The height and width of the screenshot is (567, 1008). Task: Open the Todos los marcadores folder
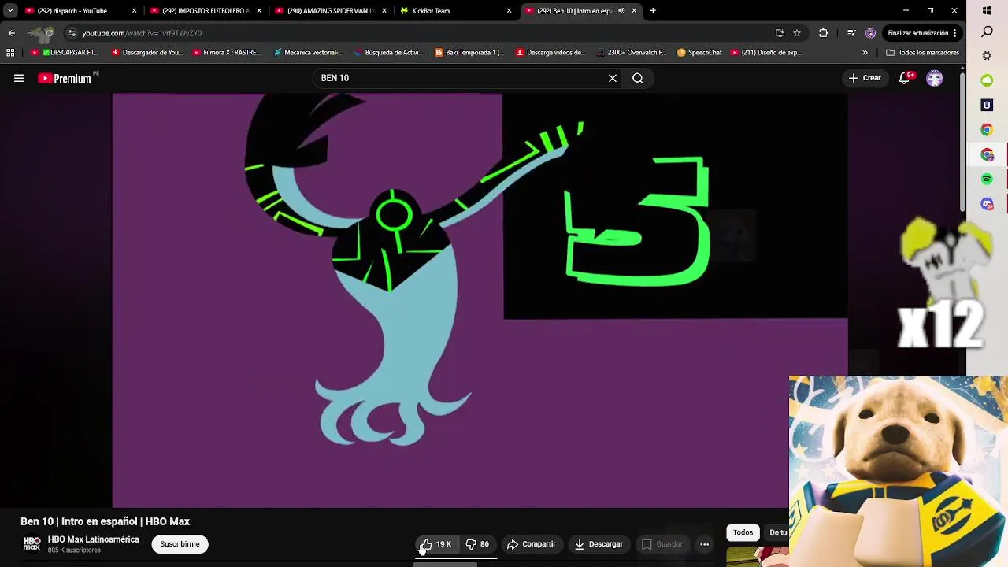click(922, 53)
